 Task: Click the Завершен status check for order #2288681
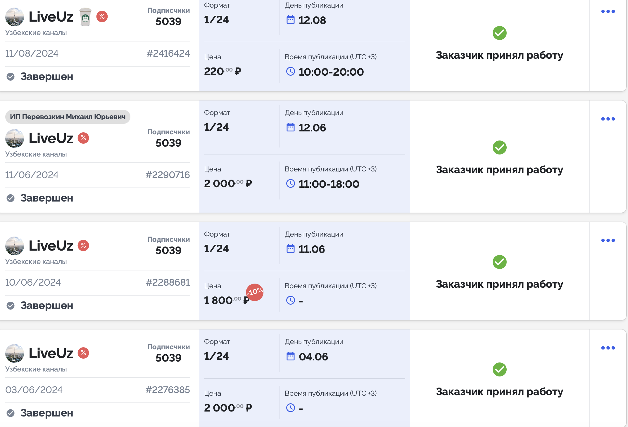[11, 306]
